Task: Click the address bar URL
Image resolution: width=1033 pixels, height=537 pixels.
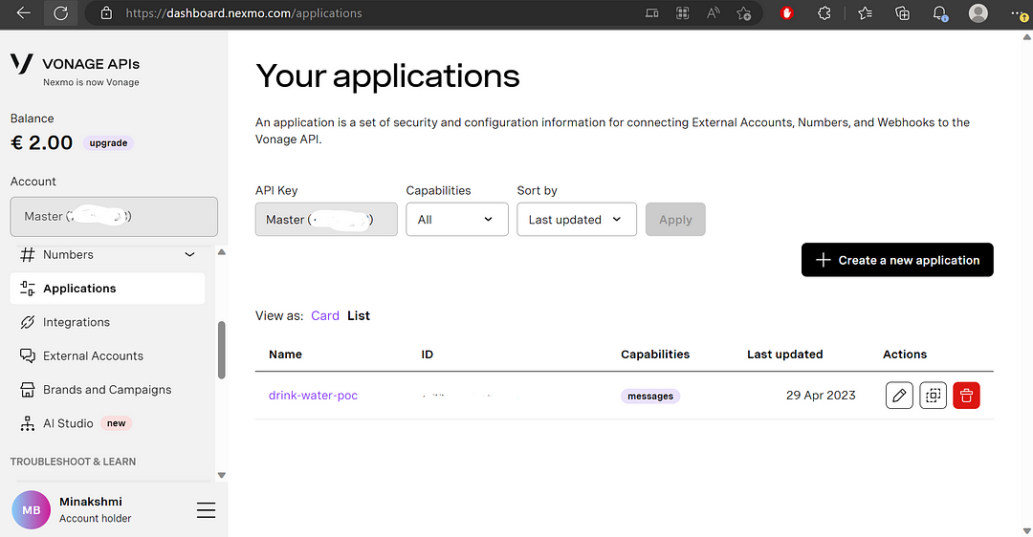Action: coord(244,13)
